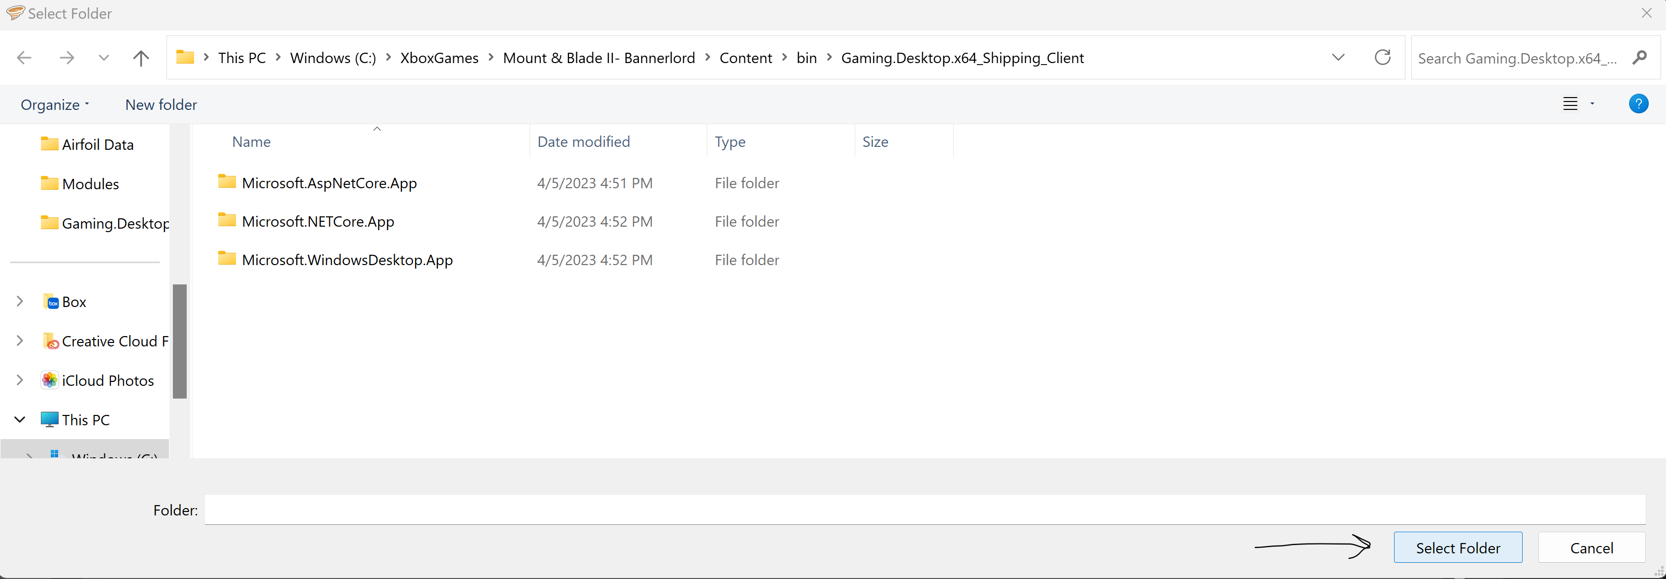Click the Back navigation arrow
This screenshot has width=1666, height=579.
(x=24, y=58)
